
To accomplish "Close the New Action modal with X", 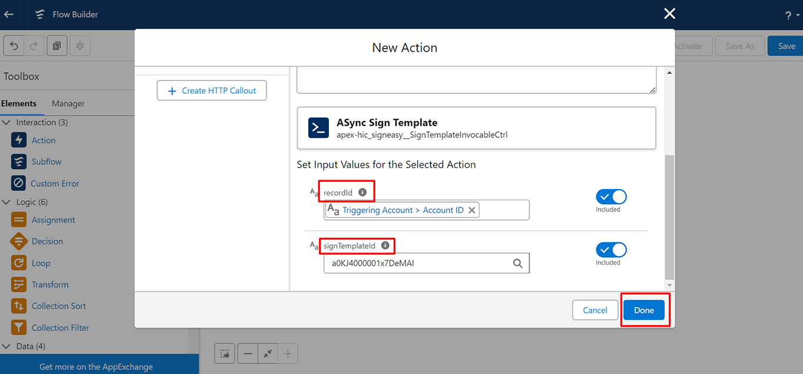I will 669,14.
